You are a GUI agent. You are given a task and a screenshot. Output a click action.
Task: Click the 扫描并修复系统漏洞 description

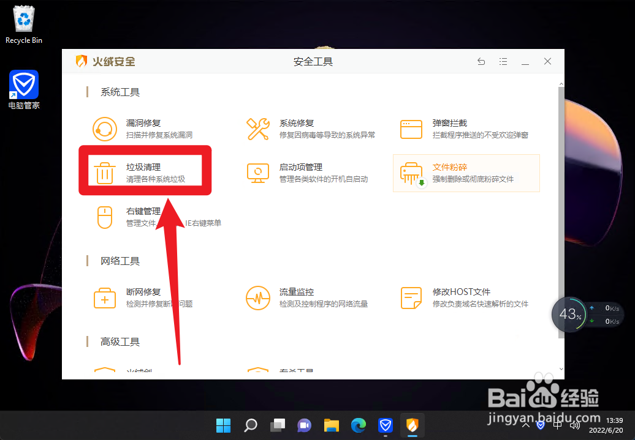pos(159,135)
